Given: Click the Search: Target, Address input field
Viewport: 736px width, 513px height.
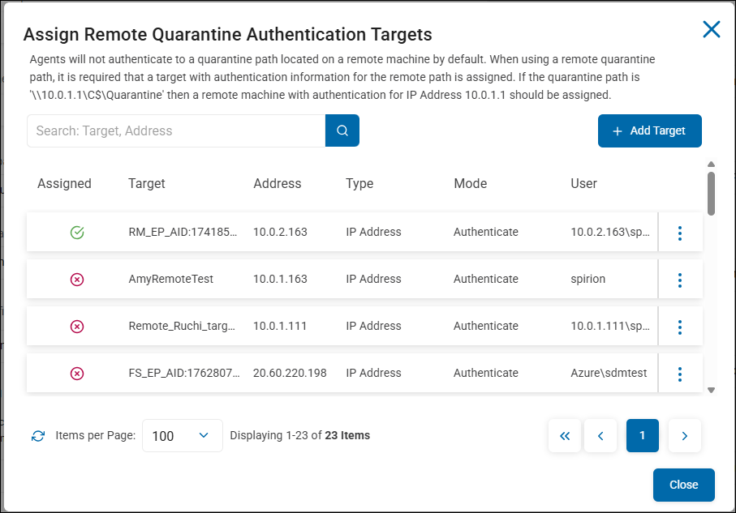Looking at the screenshot, I should point(176,130).
